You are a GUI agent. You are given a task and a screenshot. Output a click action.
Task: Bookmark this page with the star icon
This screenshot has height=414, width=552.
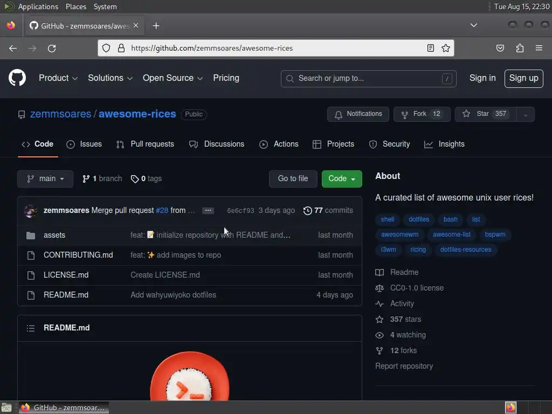446,48
